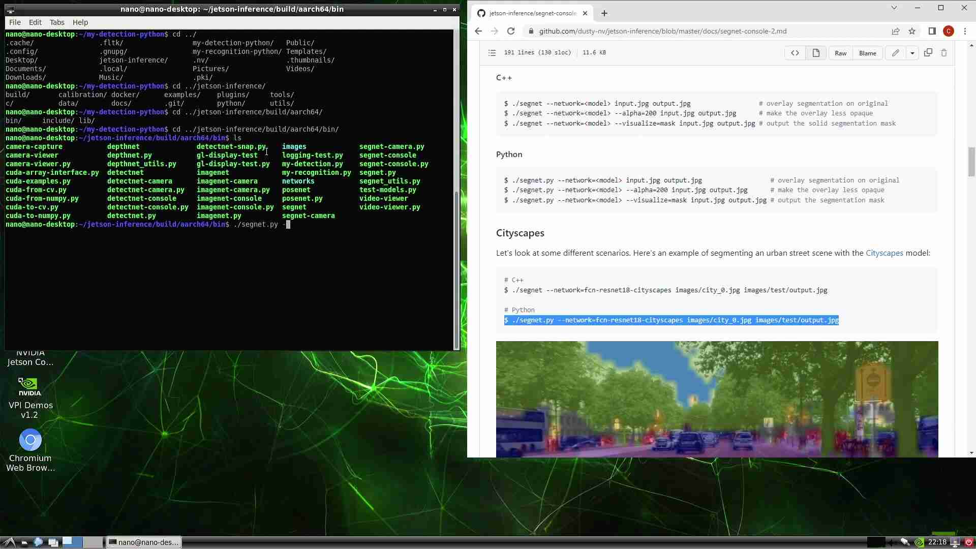Click the browser page vertical scrollbar thumb

pyautogui.click(x=971, y=161)
